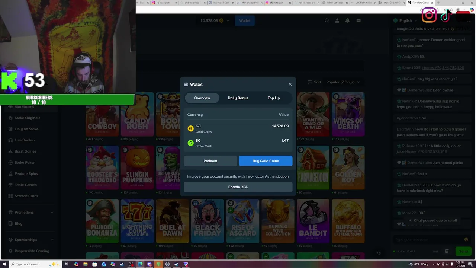Open the notifications bell icon

point(347,21)
